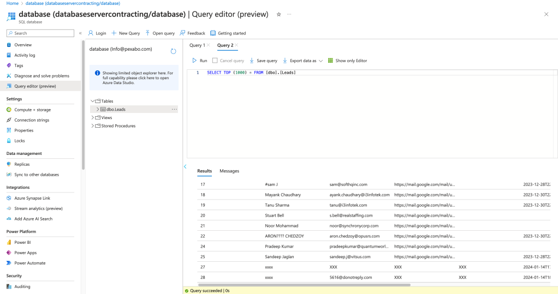Create a New Query
Image resolution: width=558 pixels, height=294 pixels.
[x=126, y=33]
